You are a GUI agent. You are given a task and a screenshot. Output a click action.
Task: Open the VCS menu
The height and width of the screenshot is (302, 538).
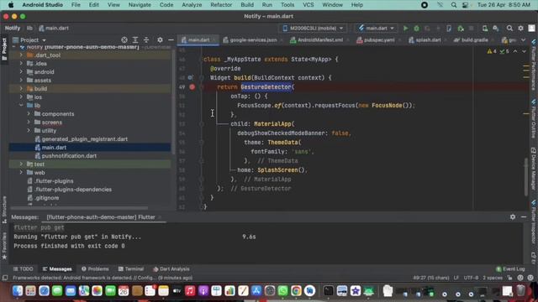tap(308, 5)
